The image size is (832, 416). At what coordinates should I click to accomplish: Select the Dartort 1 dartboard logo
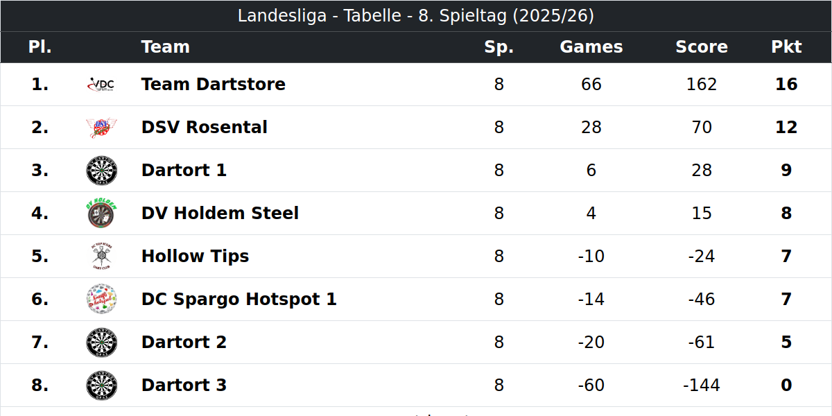click(x=101, y=171)
